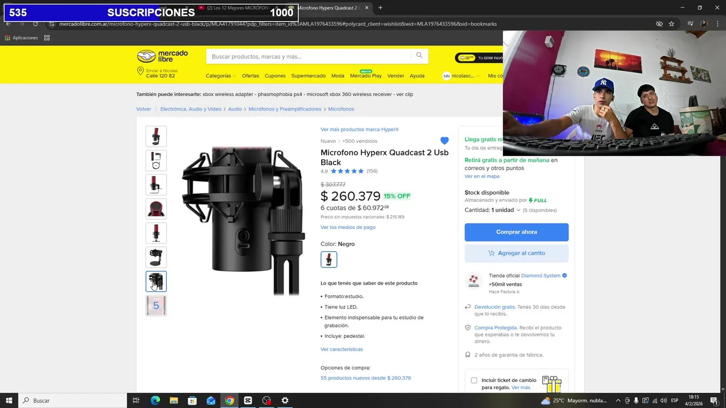Open the weather widget showing 25°C
Screen dimensions: 726x408
point(574,401)
